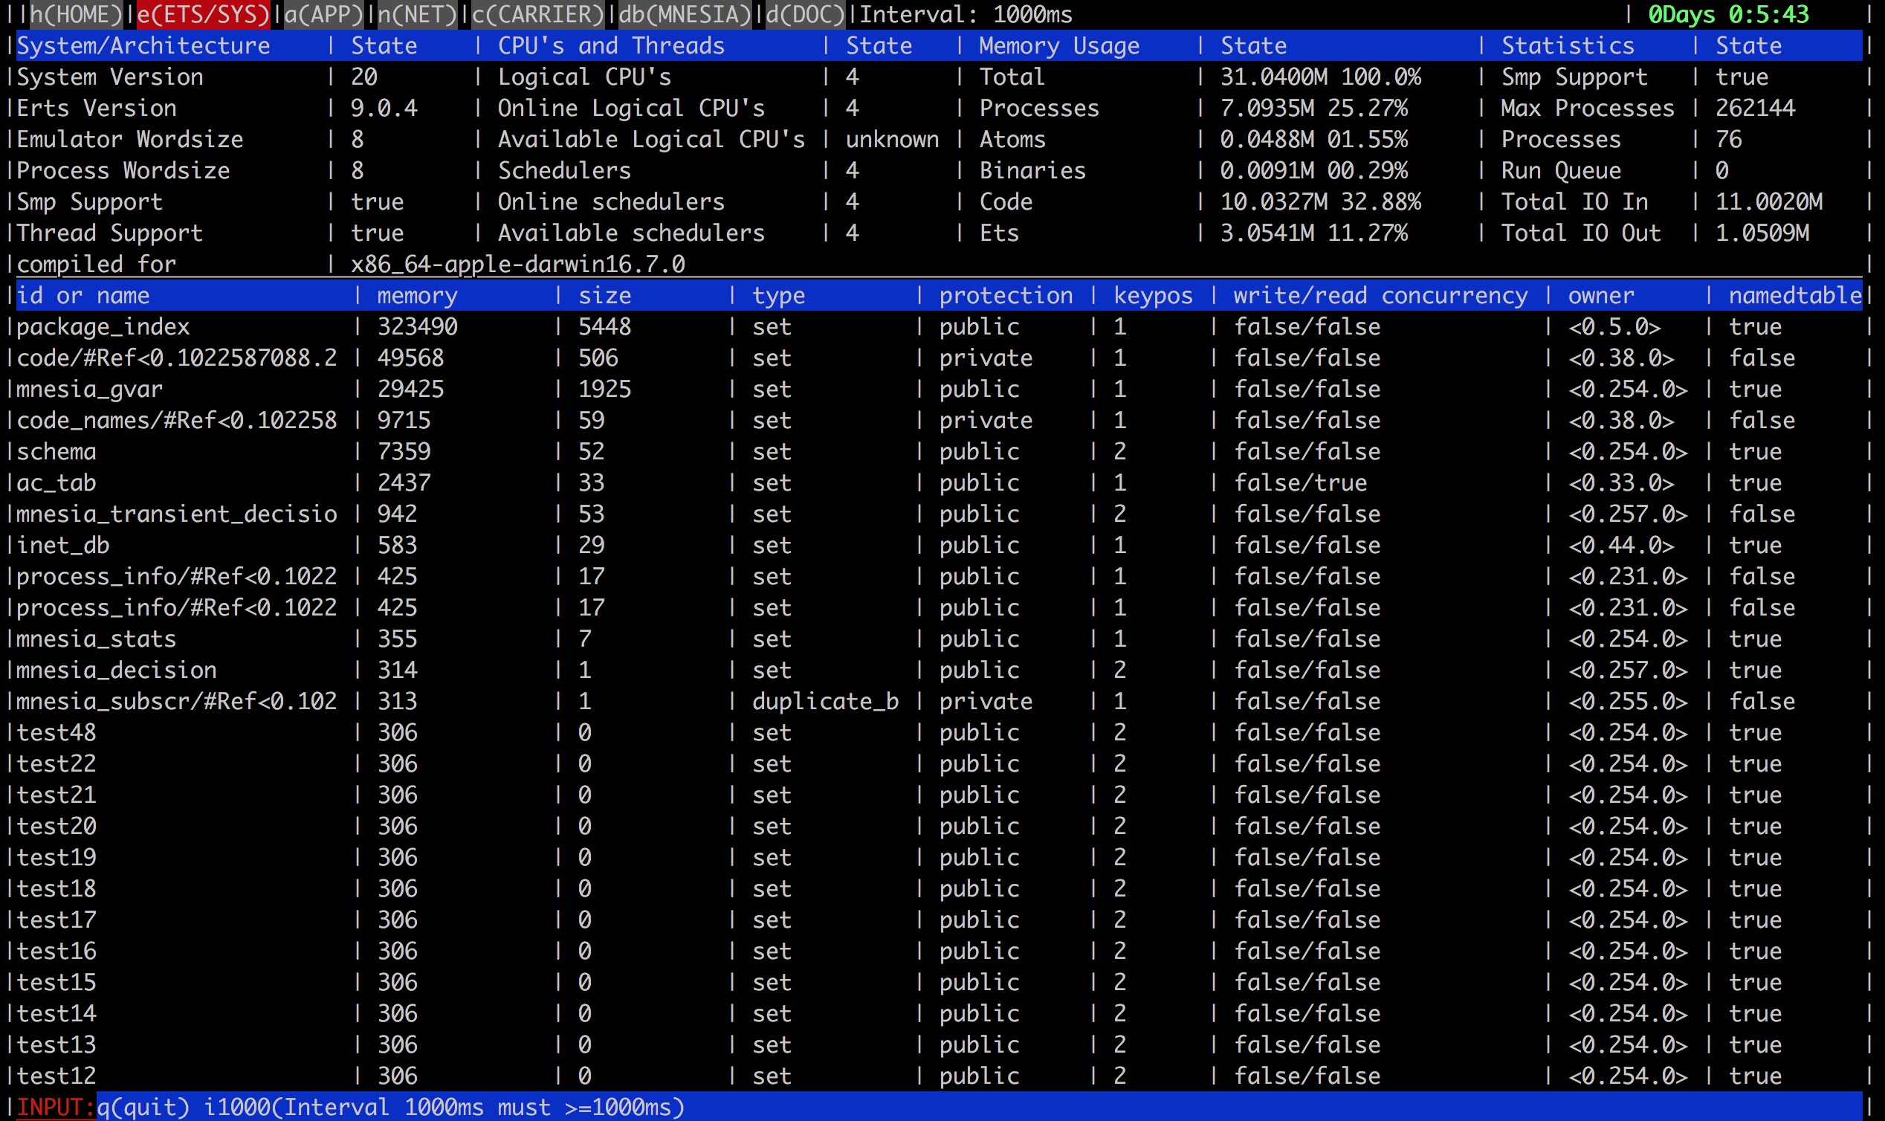
Task: Click the owner column header
Action: coord(1600,295)
